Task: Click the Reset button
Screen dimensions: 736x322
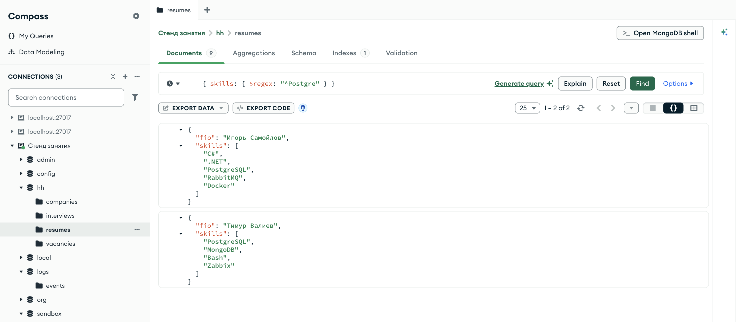Action: (611, 83)
